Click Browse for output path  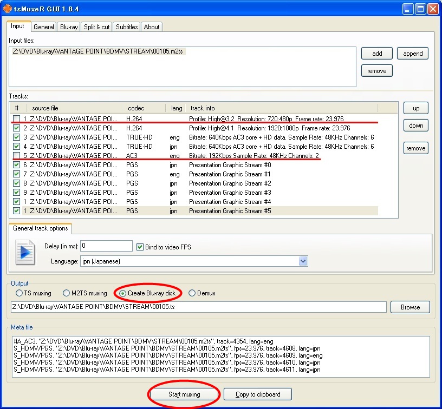coord(410,307)
